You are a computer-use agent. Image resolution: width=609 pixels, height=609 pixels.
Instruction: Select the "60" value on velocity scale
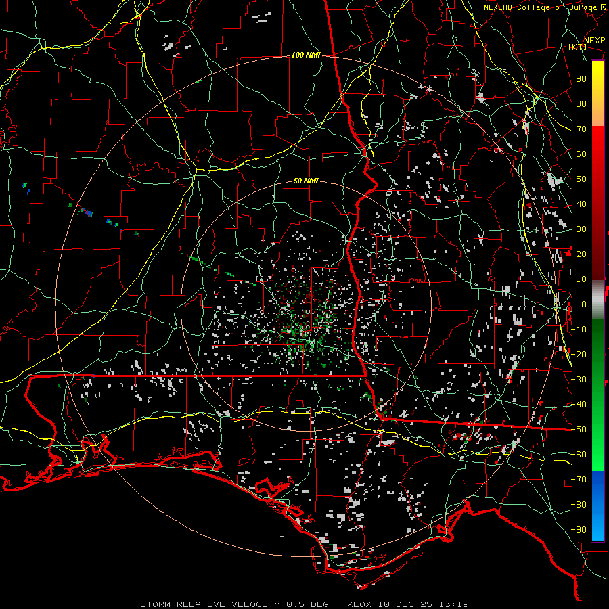pos(581,154)
